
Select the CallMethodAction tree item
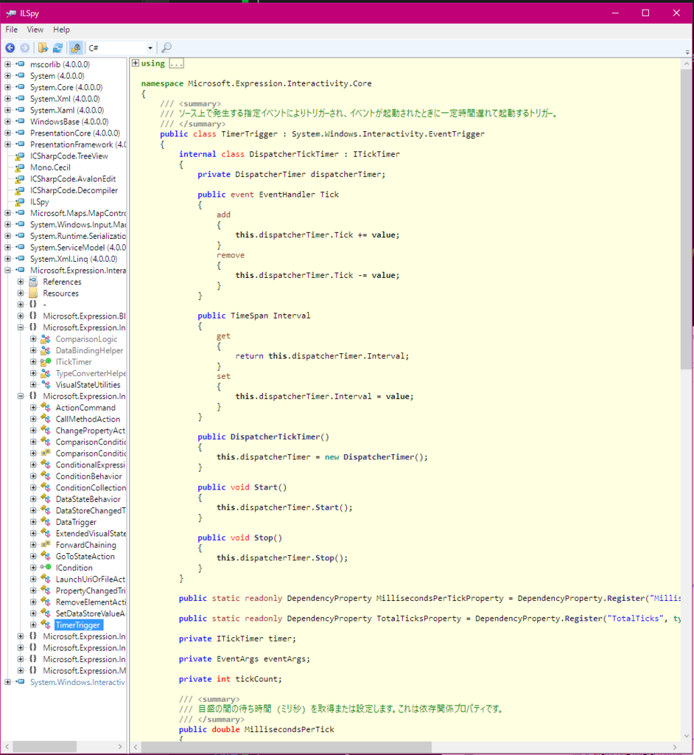88,419
